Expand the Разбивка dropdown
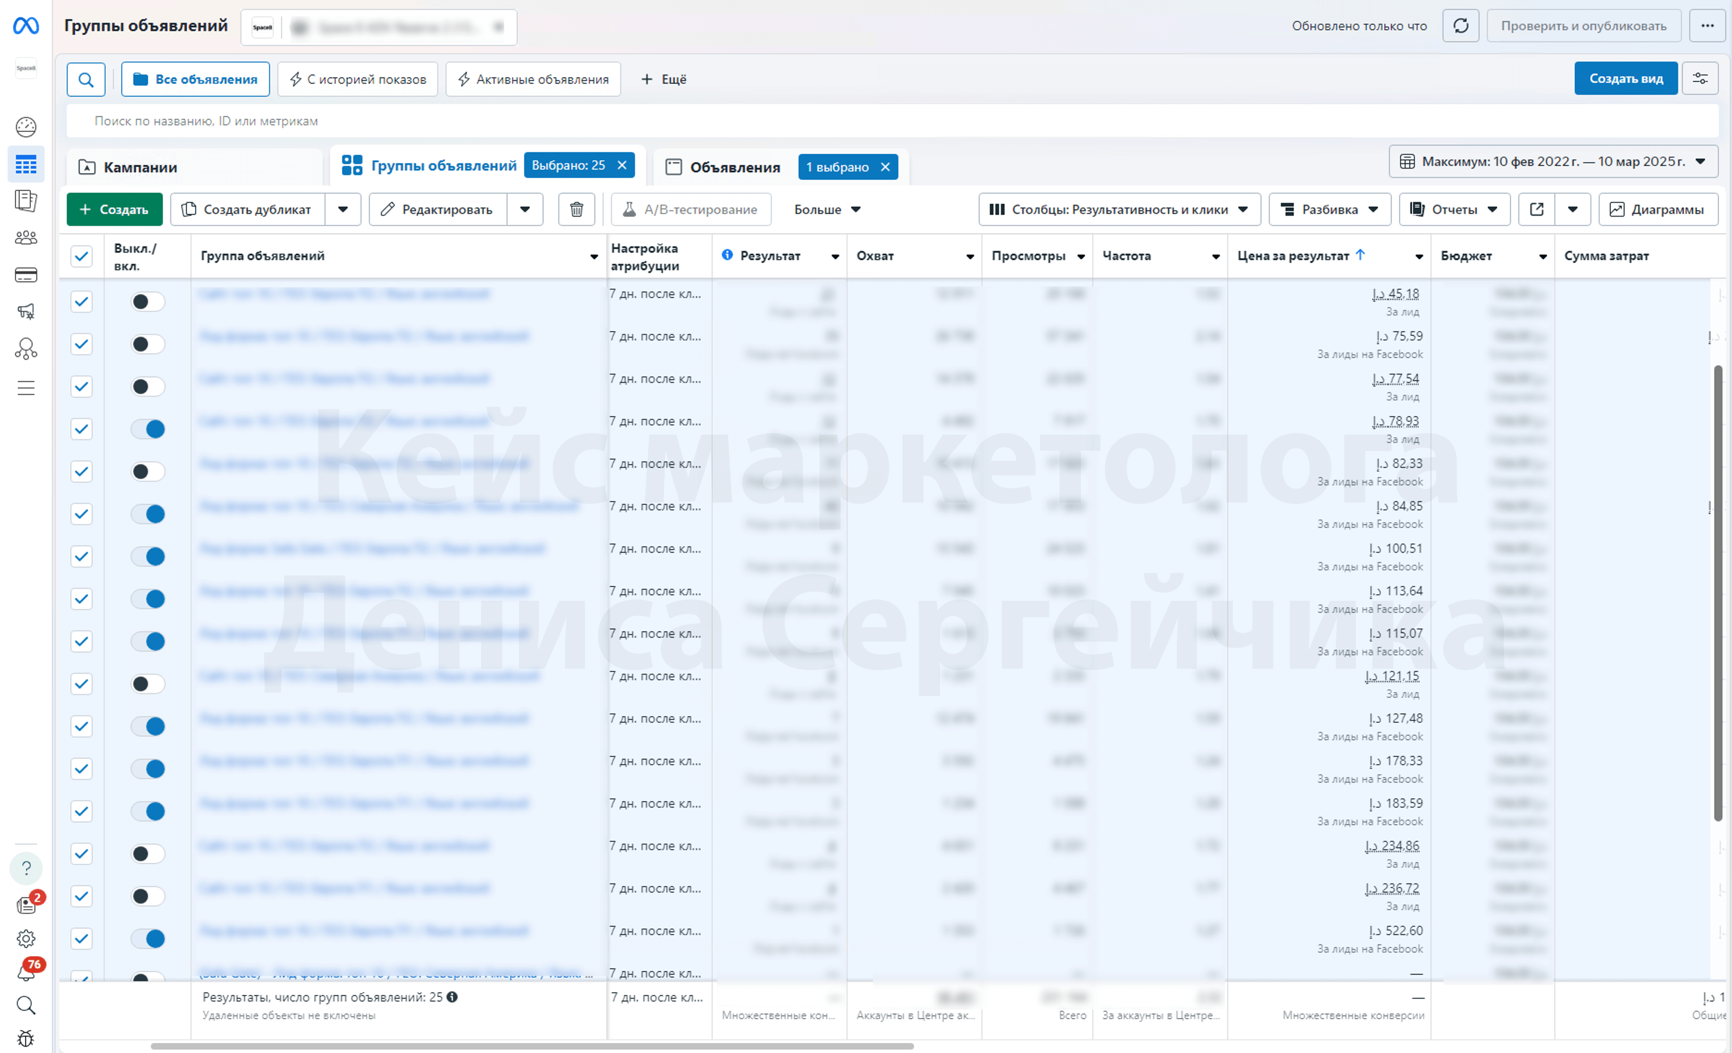This screenshot has width=1732, height=1053. tap(1329, 209)
